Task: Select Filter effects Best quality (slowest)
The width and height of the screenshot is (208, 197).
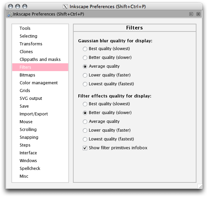Action: pyautogui.click(x=106, y=104)
